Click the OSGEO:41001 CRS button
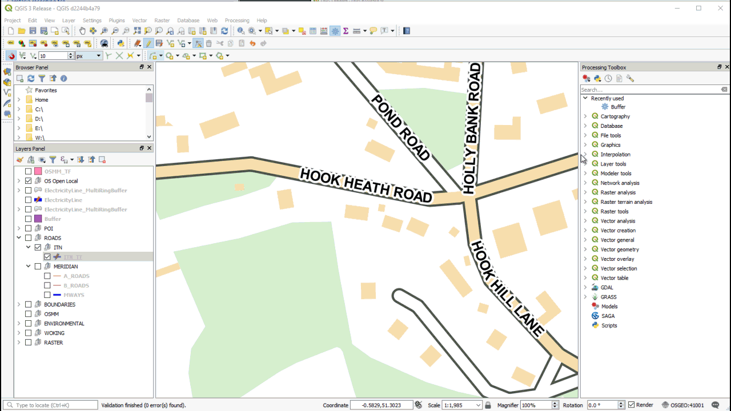This screenshot has width=731, height=411. point(683,405)
